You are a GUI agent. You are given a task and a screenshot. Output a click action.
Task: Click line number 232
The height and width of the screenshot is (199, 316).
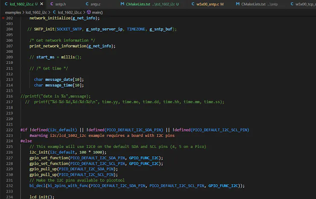9,186
